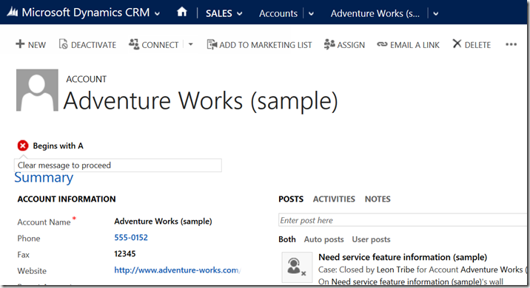This screenshot has height=288, width=530.
Task: Create a record with the NEW button
Action: (x=30, y=44)
